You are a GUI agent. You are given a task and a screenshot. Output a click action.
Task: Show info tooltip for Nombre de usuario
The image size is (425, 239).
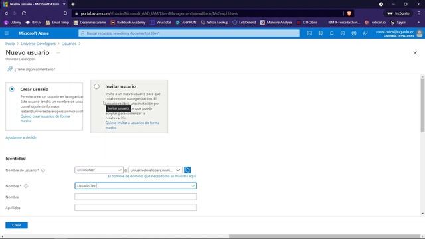coord(43,170)
